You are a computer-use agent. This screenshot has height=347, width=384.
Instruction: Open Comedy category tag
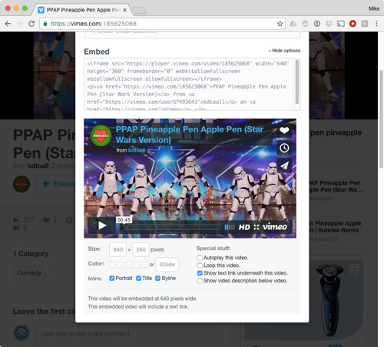click(29, 272)
